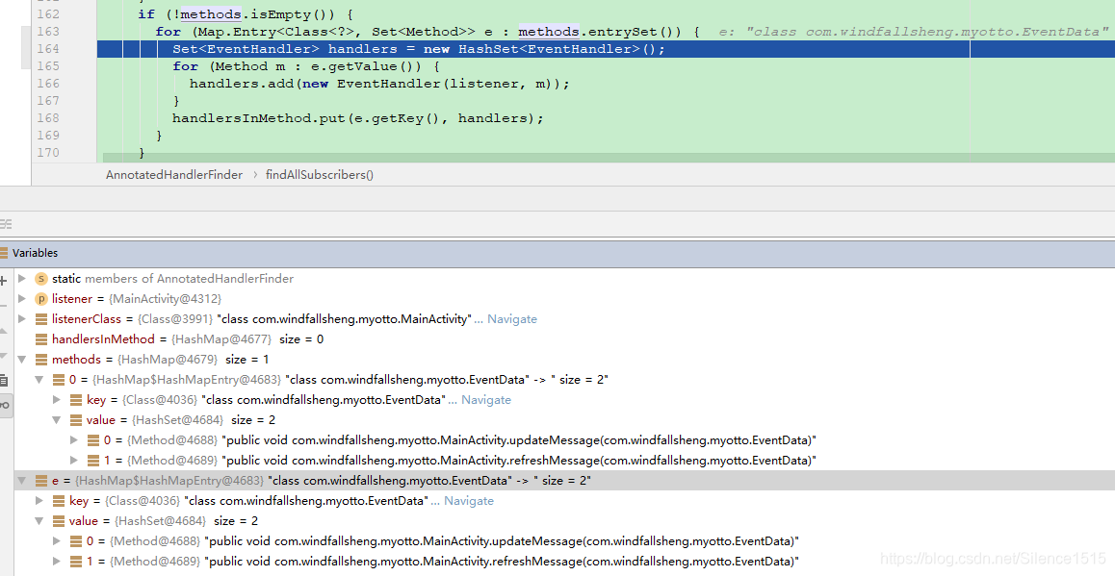The height and width of the screenshot is (576, 1115).
Task: Click line number 168 in the gutter
Action: click(x=47, y=118)
